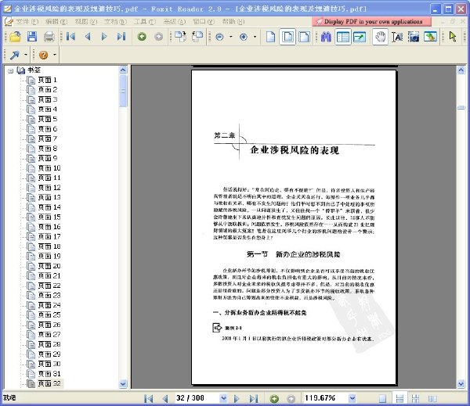
Task: Open the Help menu
Action: (233, 22)
